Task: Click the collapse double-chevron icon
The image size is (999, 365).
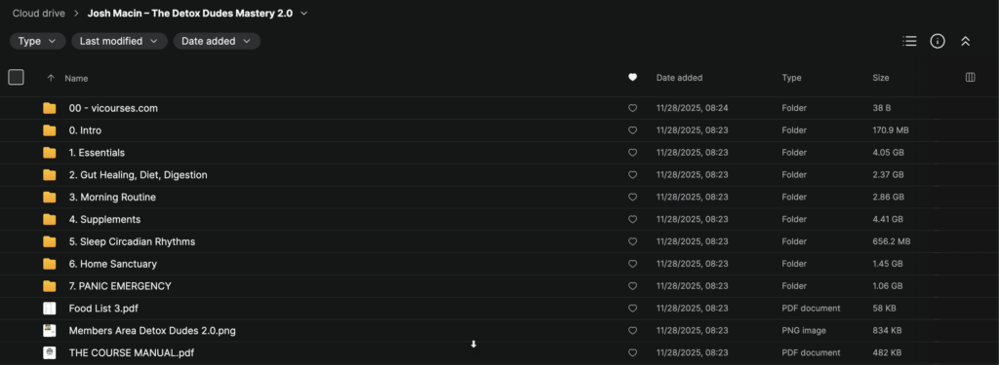Action: point(965,41)
